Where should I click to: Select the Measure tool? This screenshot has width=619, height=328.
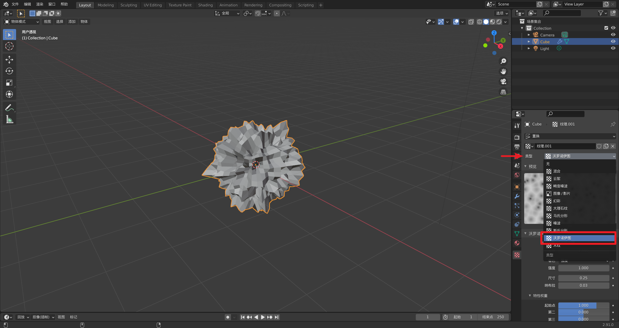[9, 120]
